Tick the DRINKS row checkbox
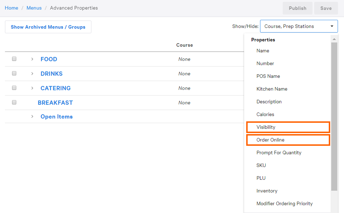The image size is (344, 213). click(x=14, y=74)
